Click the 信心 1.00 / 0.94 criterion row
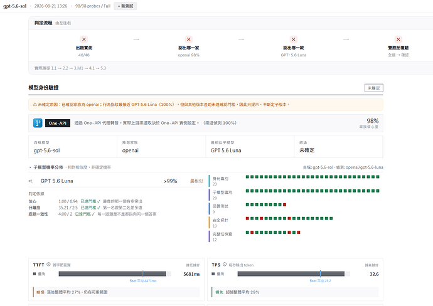This screenshot has width=433, height=306. click(85, 201)
